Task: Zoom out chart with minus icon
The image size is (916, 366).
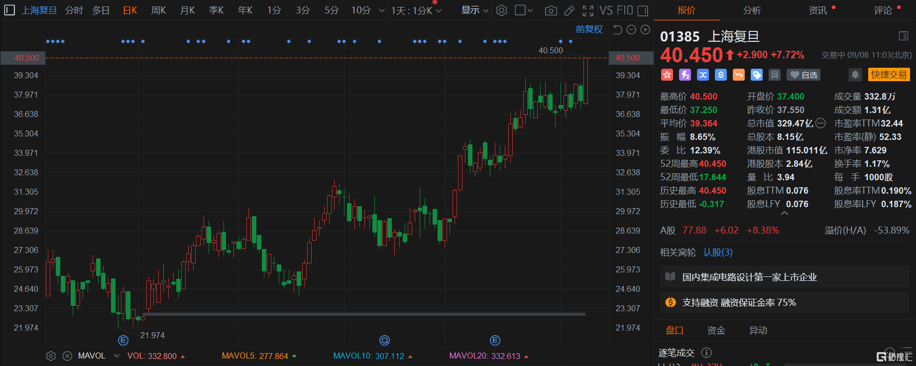Action: pos(631,30)
